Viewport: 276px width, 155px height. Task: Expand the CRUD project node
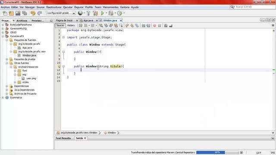coord(3,32)
